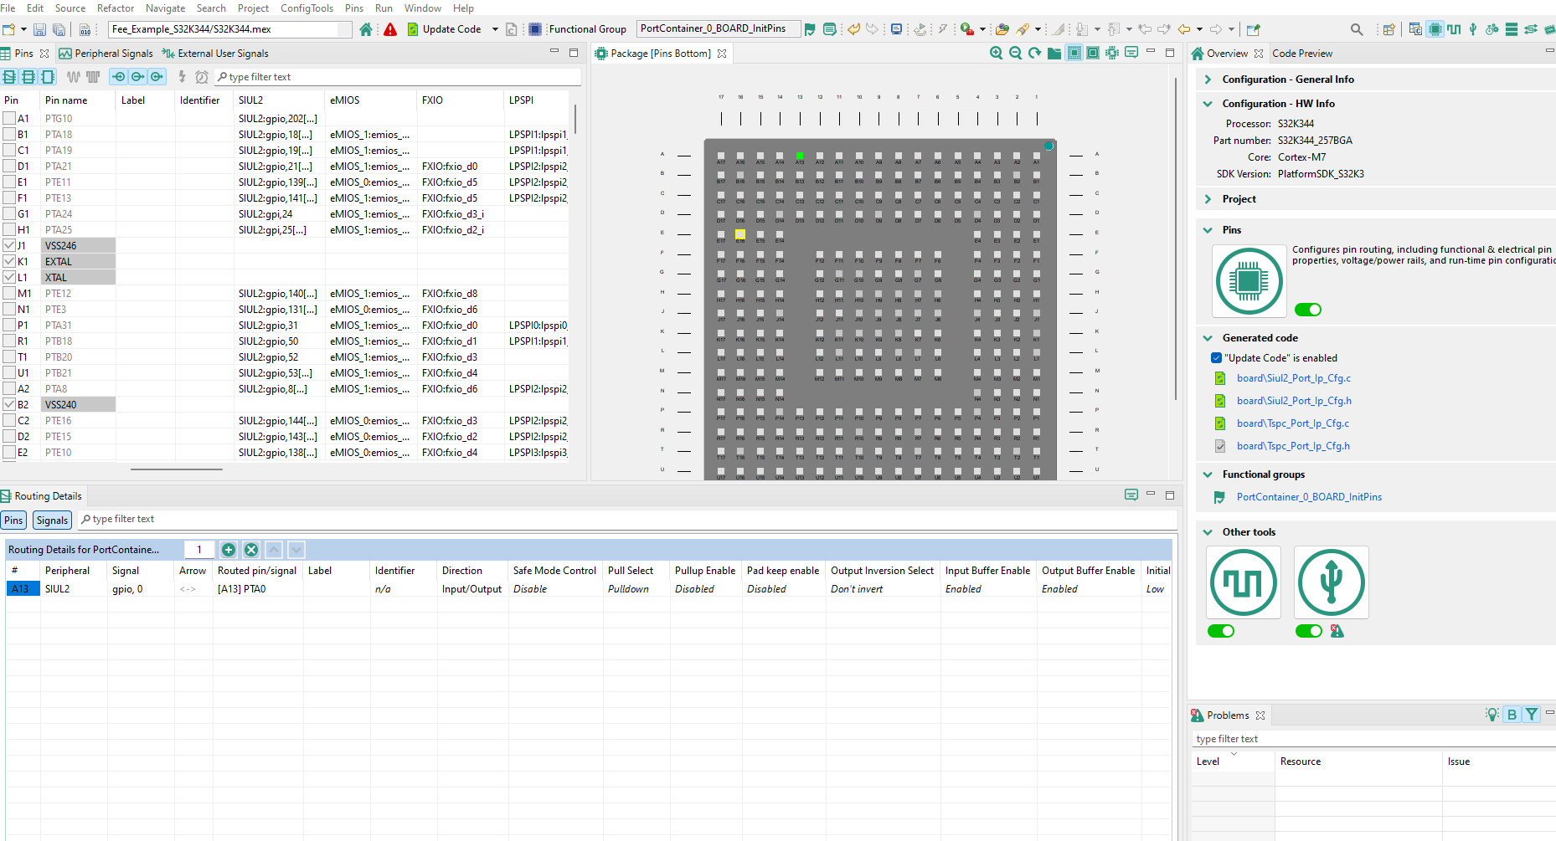
Task: Collapse the Generated code section
Action: pos(1208,338)
